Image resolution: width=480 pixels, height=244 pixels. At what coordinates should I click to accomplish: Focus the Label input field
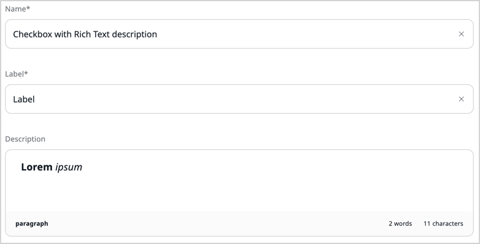(x=239, y=99)
